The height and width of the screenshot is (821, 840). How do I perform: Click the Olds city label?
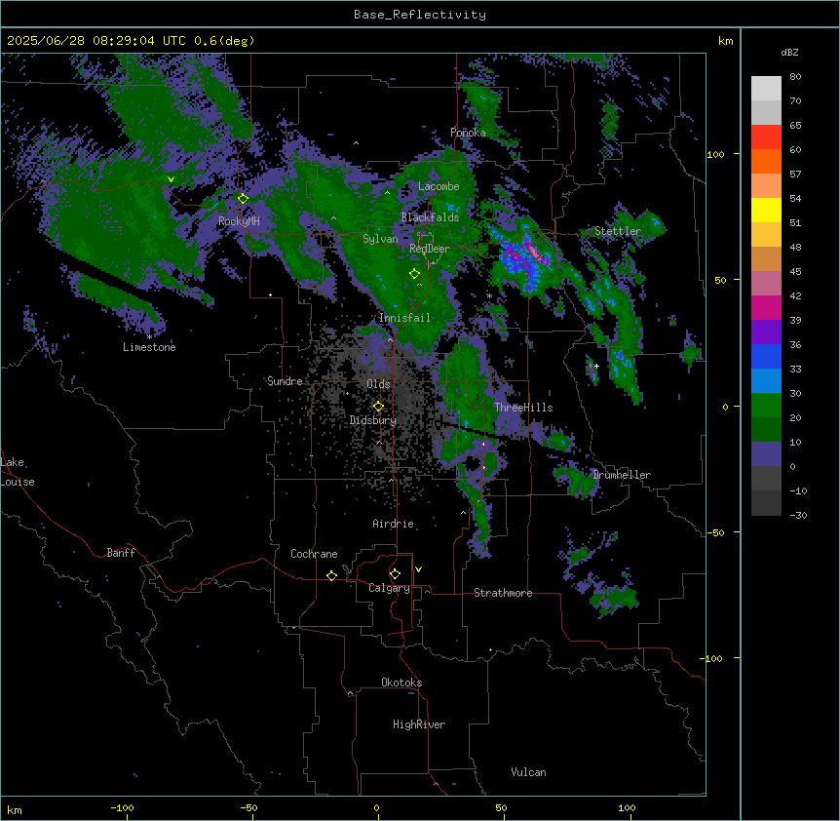pos(378,384)
